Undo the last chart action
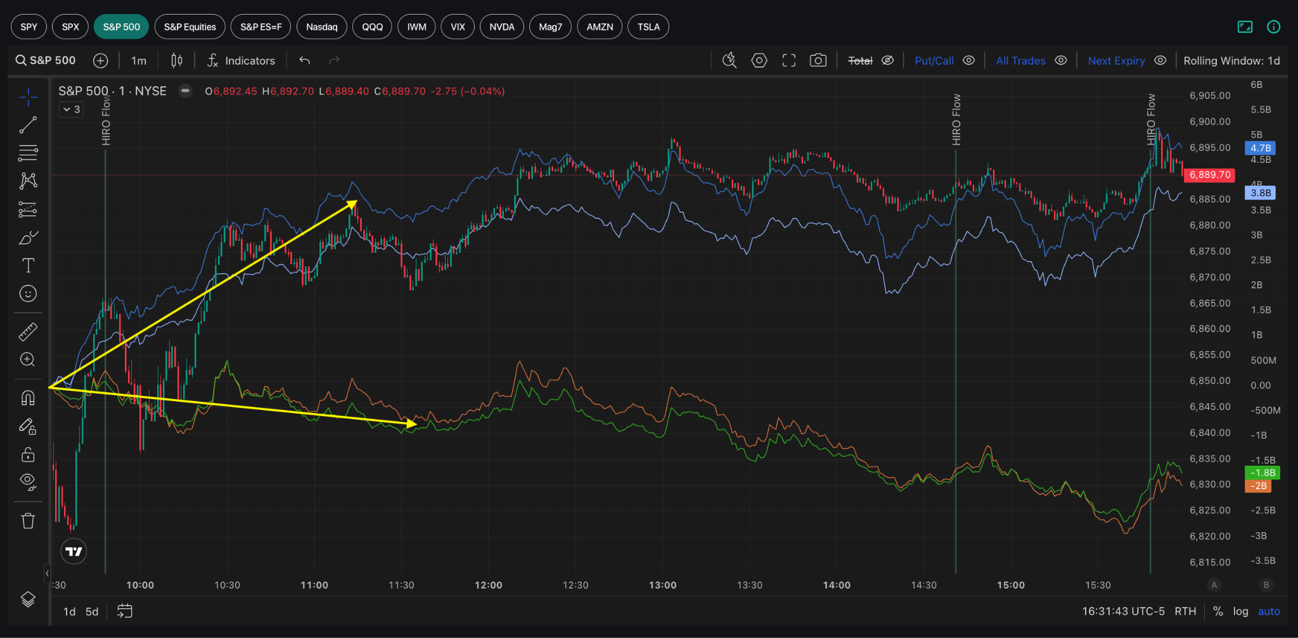The height and width of the screenshot is (638, 1298). pos(305,61)
